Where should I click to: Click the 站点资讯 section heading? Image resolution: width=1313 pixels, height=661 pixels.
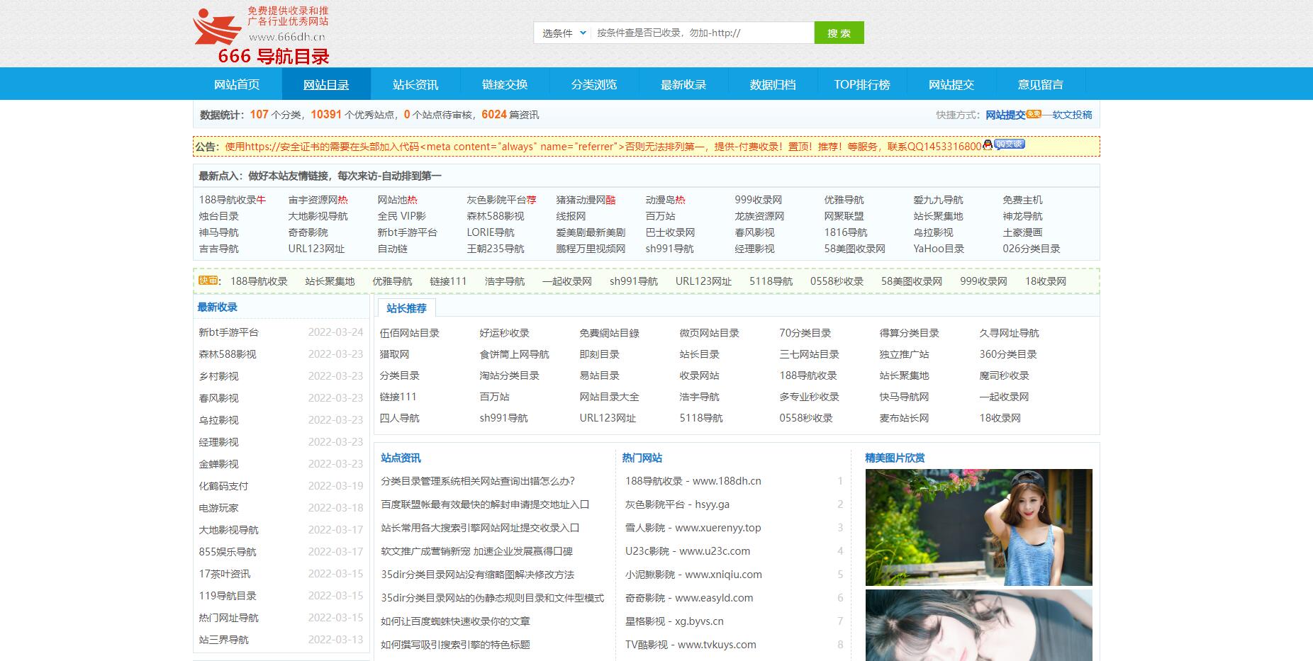pos(401,458)
